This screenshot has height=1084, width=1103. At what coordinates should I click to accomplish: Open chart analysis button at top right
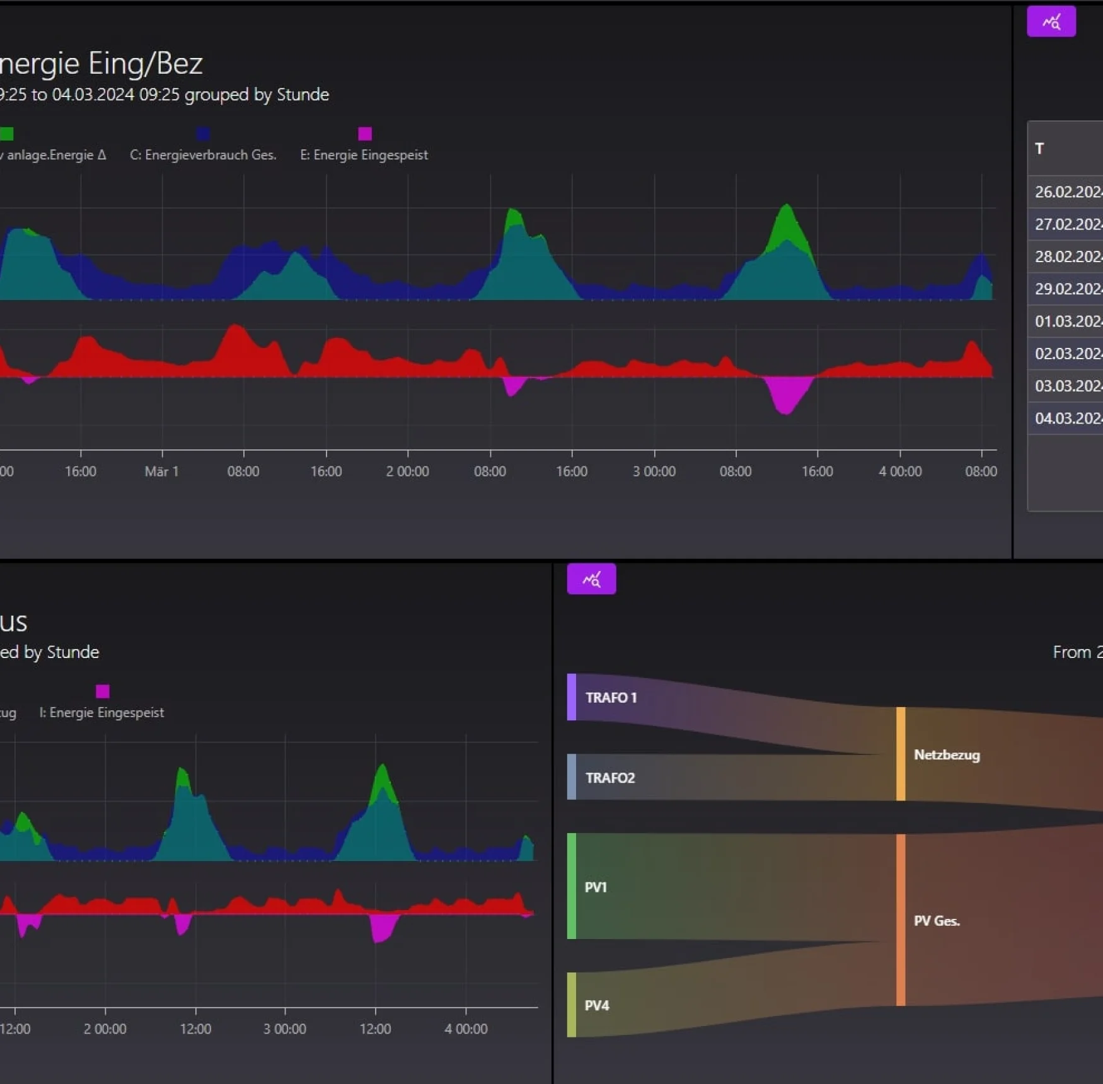click(x=1051, y=22)
